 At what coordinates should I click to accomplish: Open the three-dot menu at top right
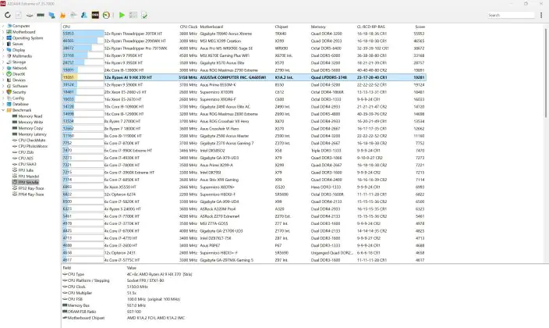click(541, 15)
